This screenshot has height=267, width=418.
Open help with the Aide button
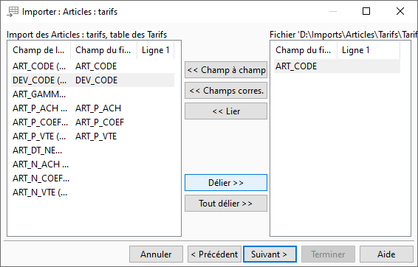(x=386, y=254)
